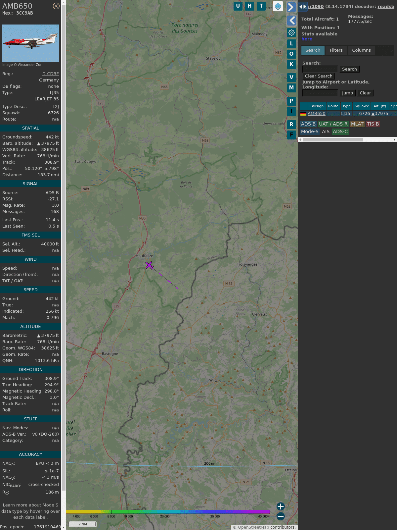The width and height of the screenshot is (397, 530).
Task: Click the Clear button next to Jump
Action: [365, 93]
